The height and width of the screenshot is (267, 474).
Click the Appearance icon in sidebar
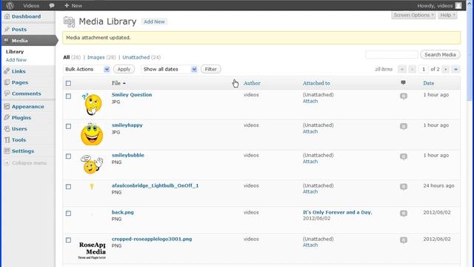7,106
